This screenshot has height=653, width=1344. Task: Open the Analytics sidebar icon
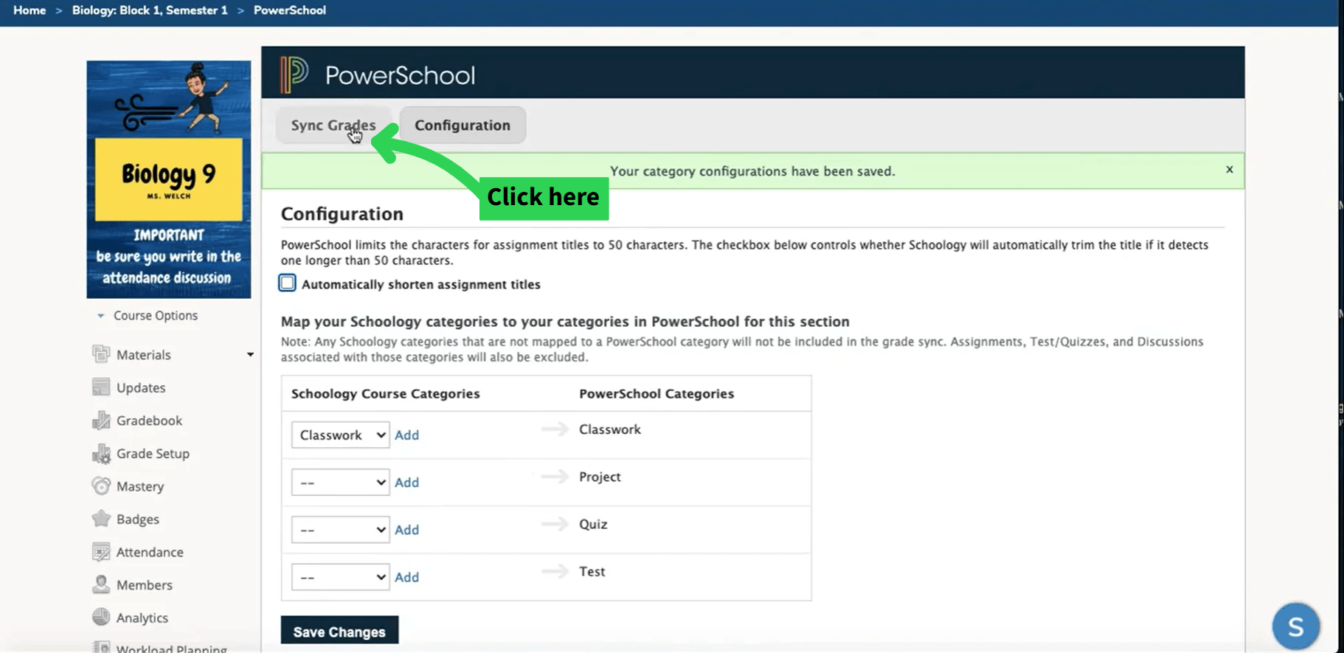(101, 618)
